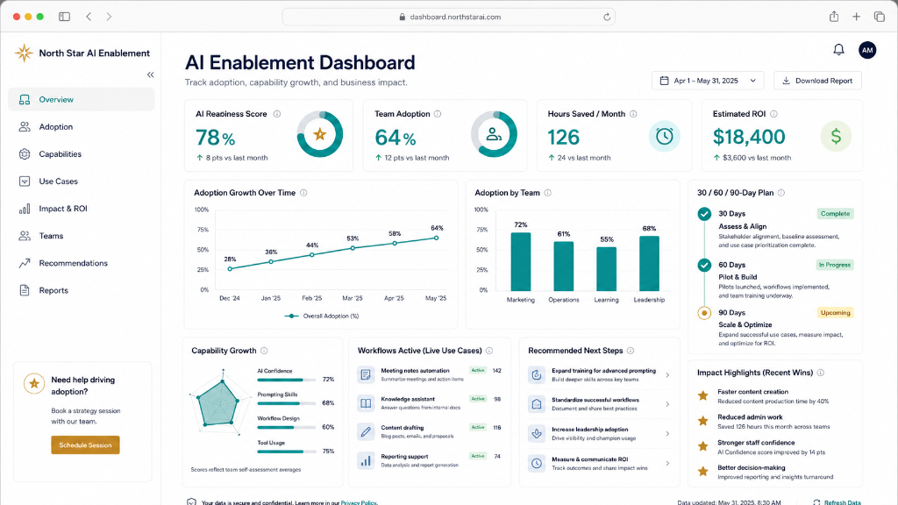Image resolution: width=898 pixels, height=505 pixels.
Task: Click the browser address bar
Action: (x=448, y=17)
